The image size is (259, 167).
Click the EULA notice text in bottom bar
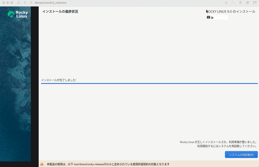coord(108,164)
